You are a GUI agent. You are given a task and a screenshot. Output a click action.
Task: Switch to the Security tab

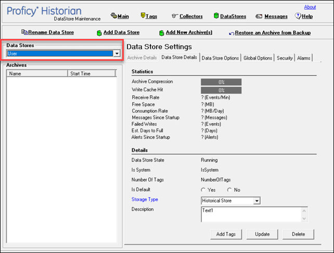[x=285, y=58]
